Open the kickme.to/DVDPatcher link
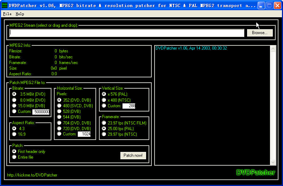Viewport: 283px width, 186px height. click(x=32, y=175)
